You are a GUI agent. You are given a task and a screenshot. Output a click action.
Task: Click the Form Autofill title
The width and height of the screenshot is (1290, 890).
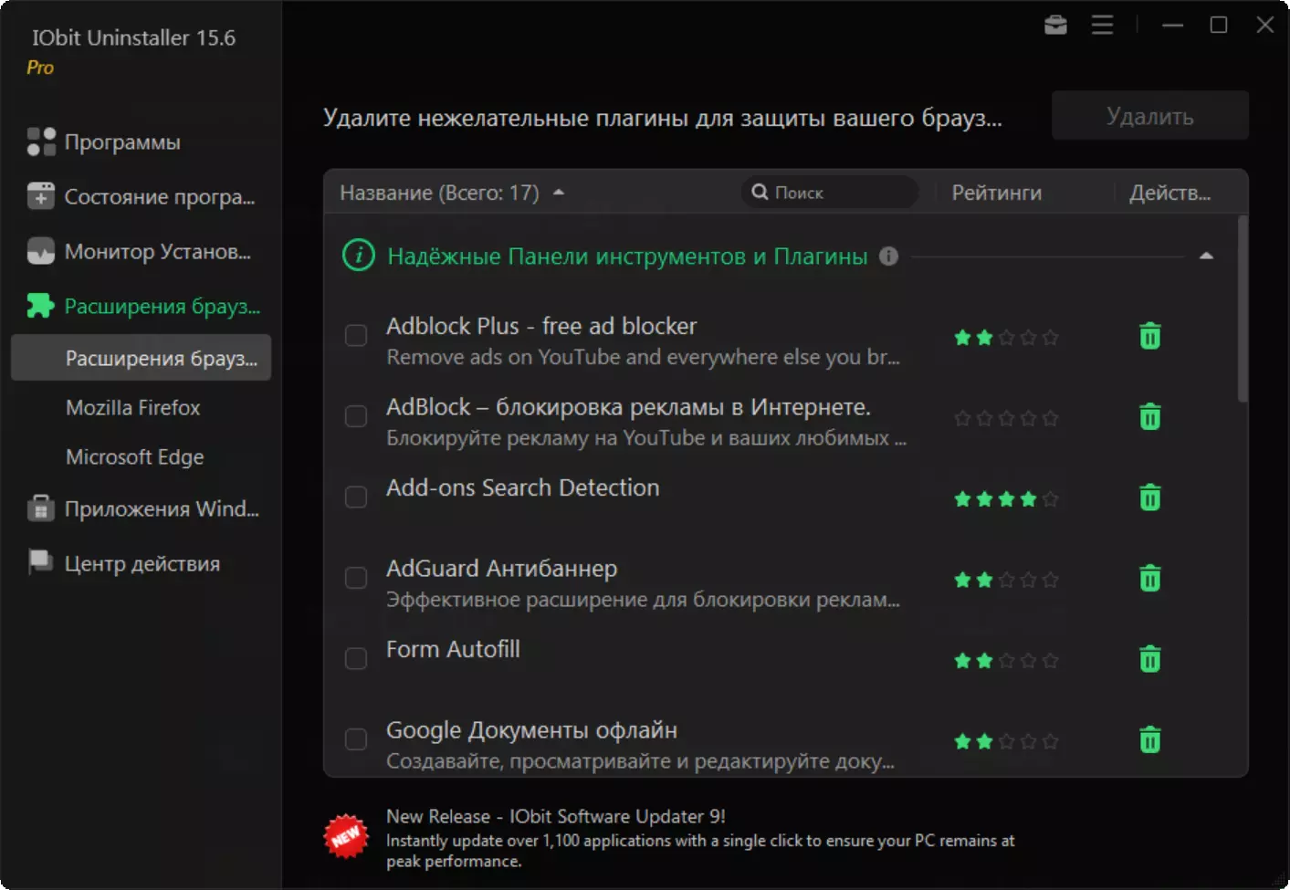coord(453,649)
